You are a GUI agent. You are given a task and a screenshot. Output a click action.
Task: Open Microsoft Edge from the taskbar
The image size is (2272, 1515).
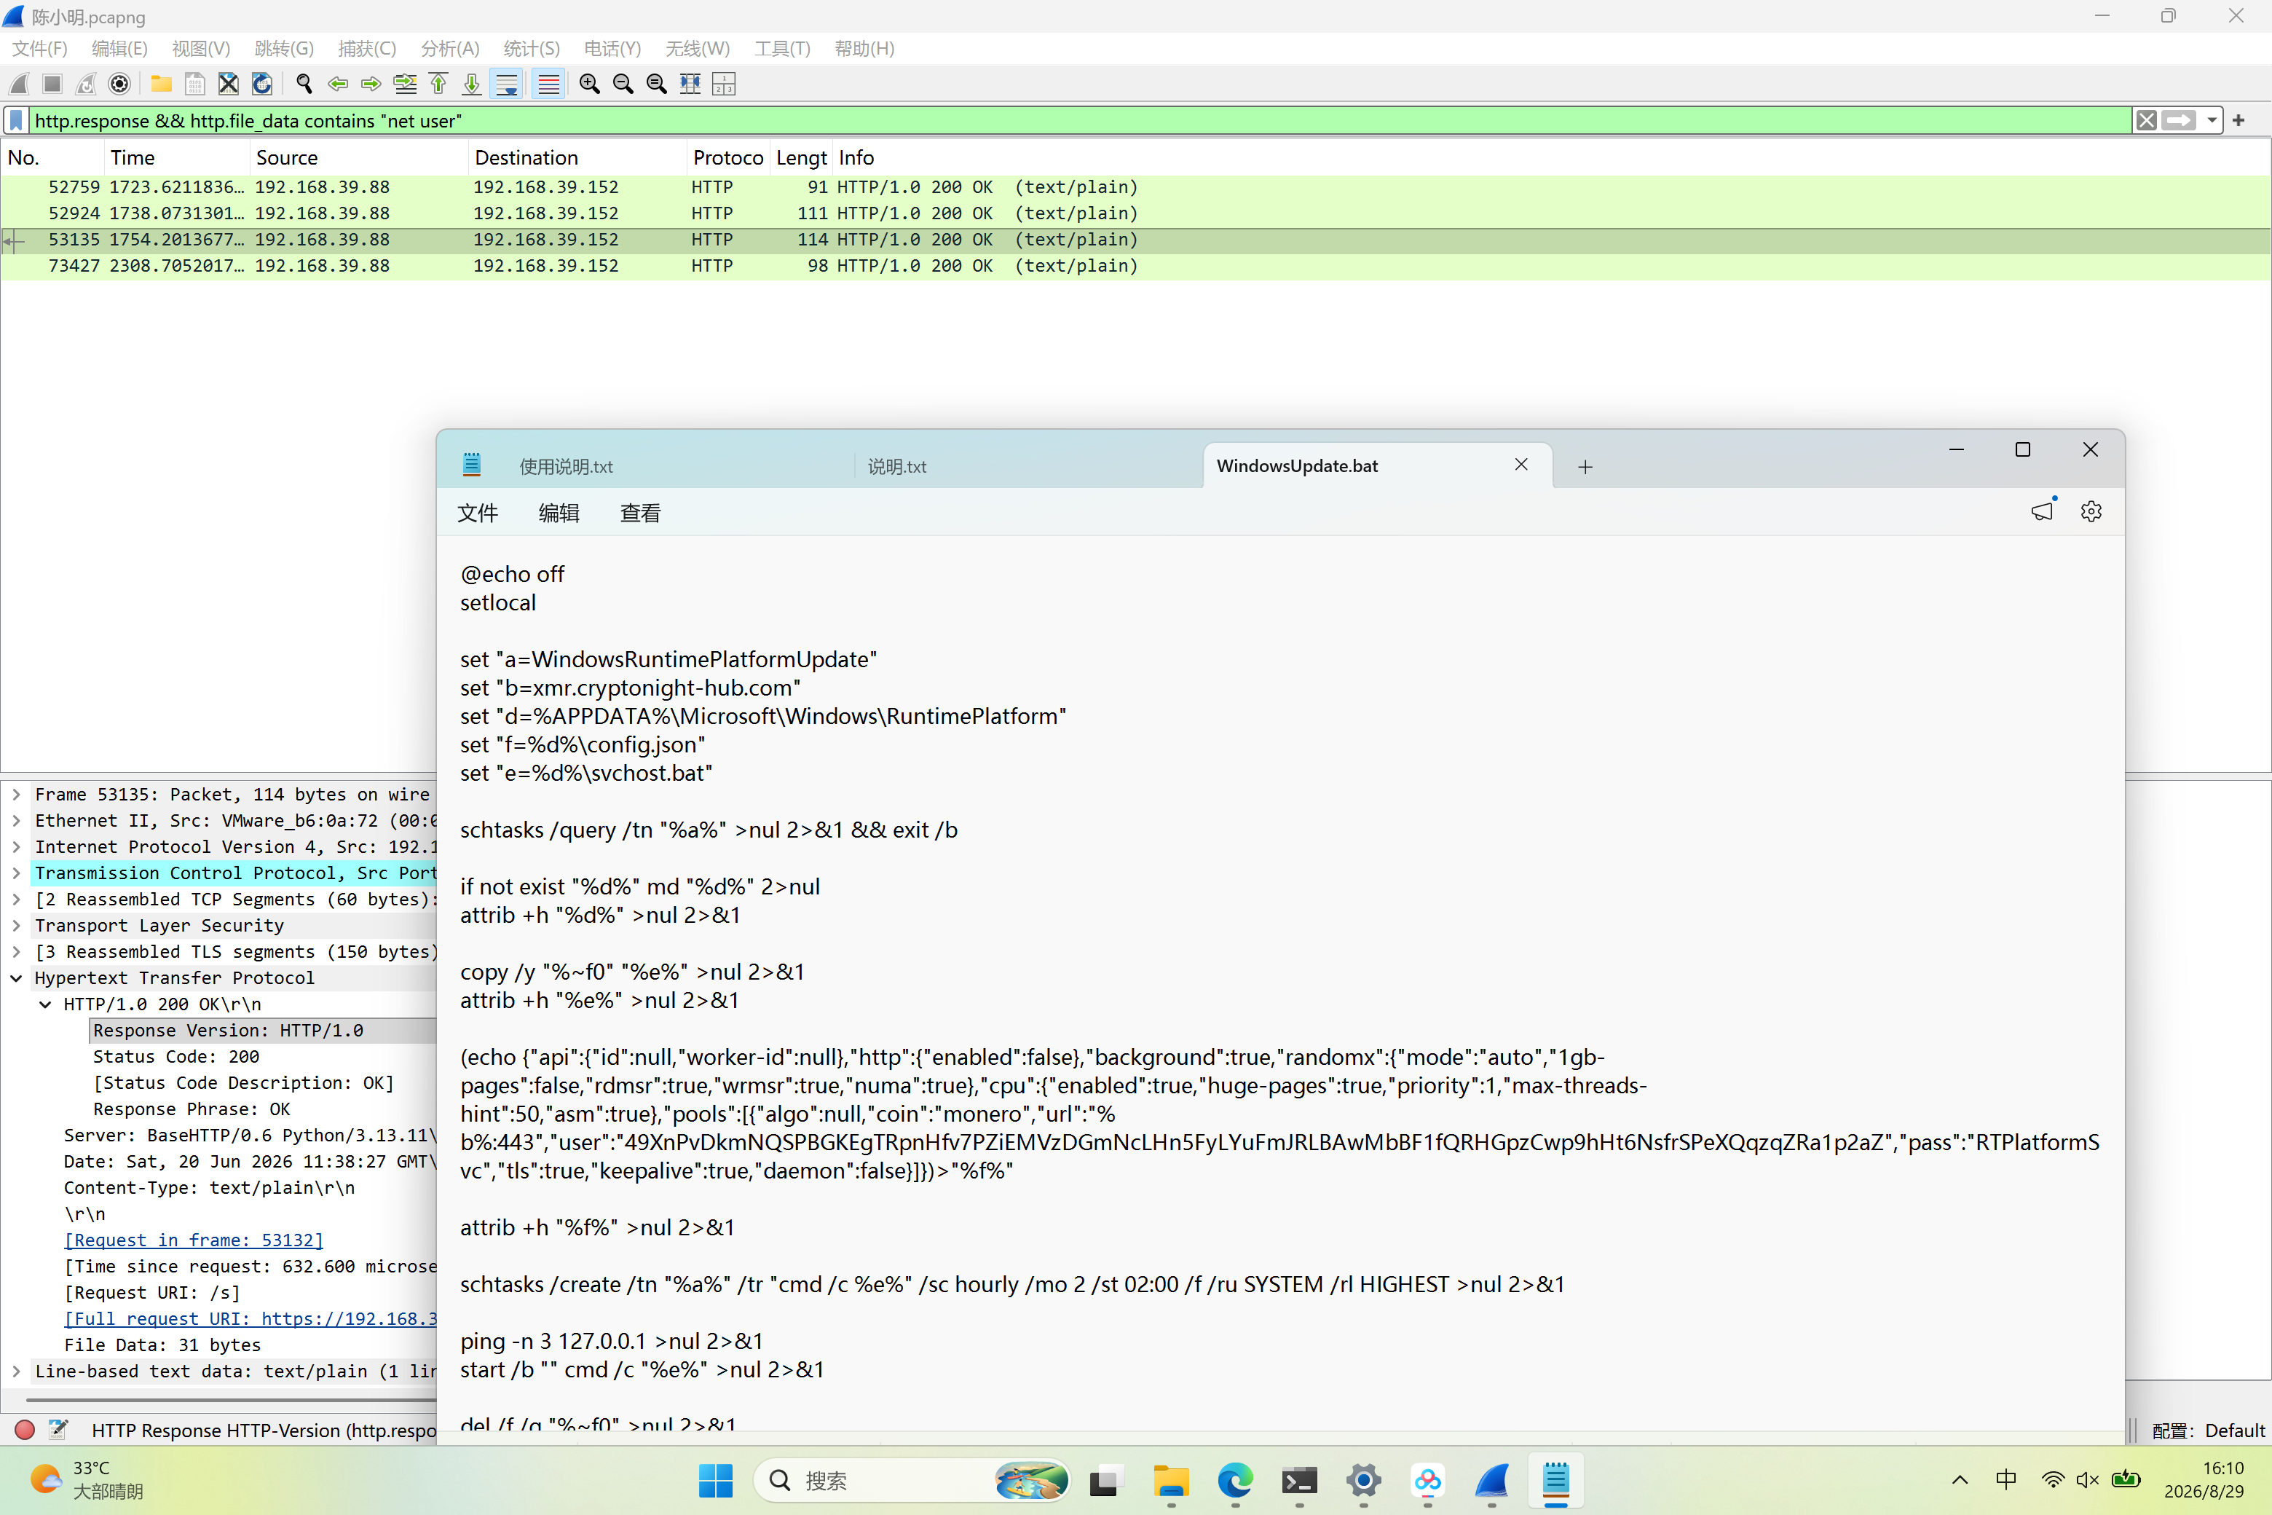pyautogui.click(x=1236, y=1480)
